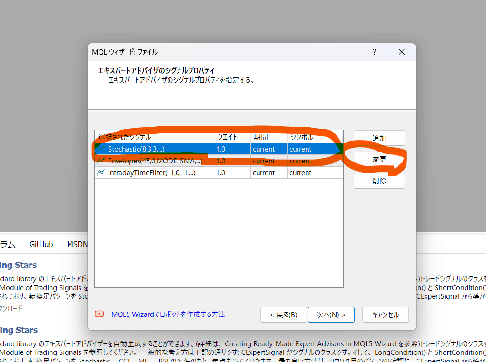Click the weight 1.0 of IntradayTimeFilter row
The image size is (486, 362).
(x=232, y=172)
